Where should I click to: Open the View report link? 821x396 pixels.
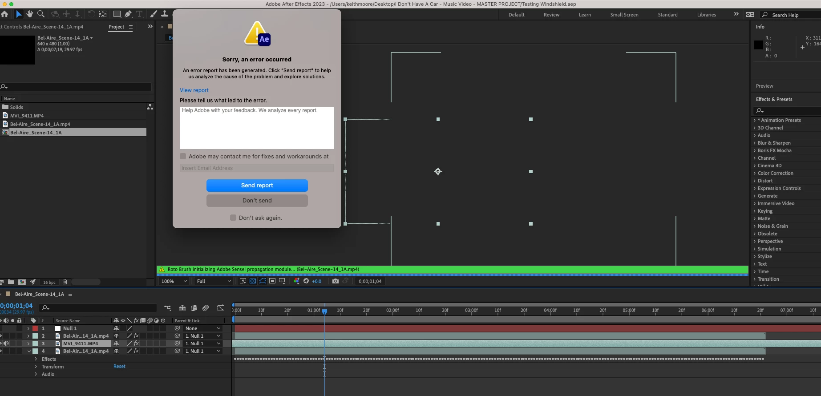click(x=194, y=90)
